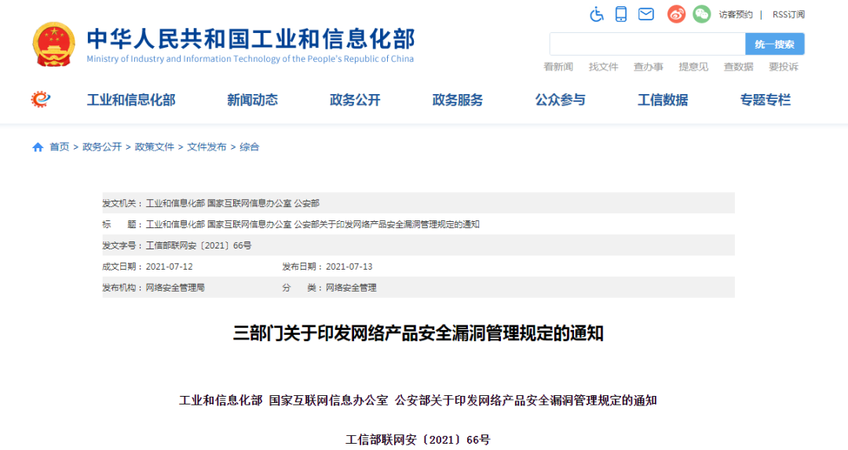Open the 新闻动态 navigation menu
Screen dimensions: 848x450
[252, 100]
